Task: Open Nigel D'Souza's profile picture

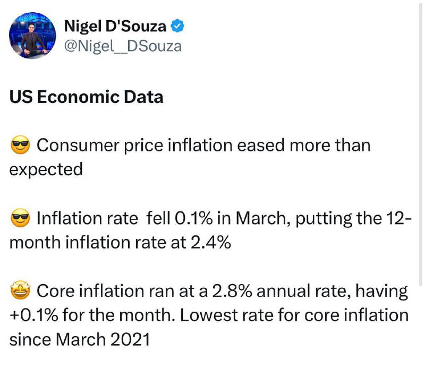Action: [32, 35]
